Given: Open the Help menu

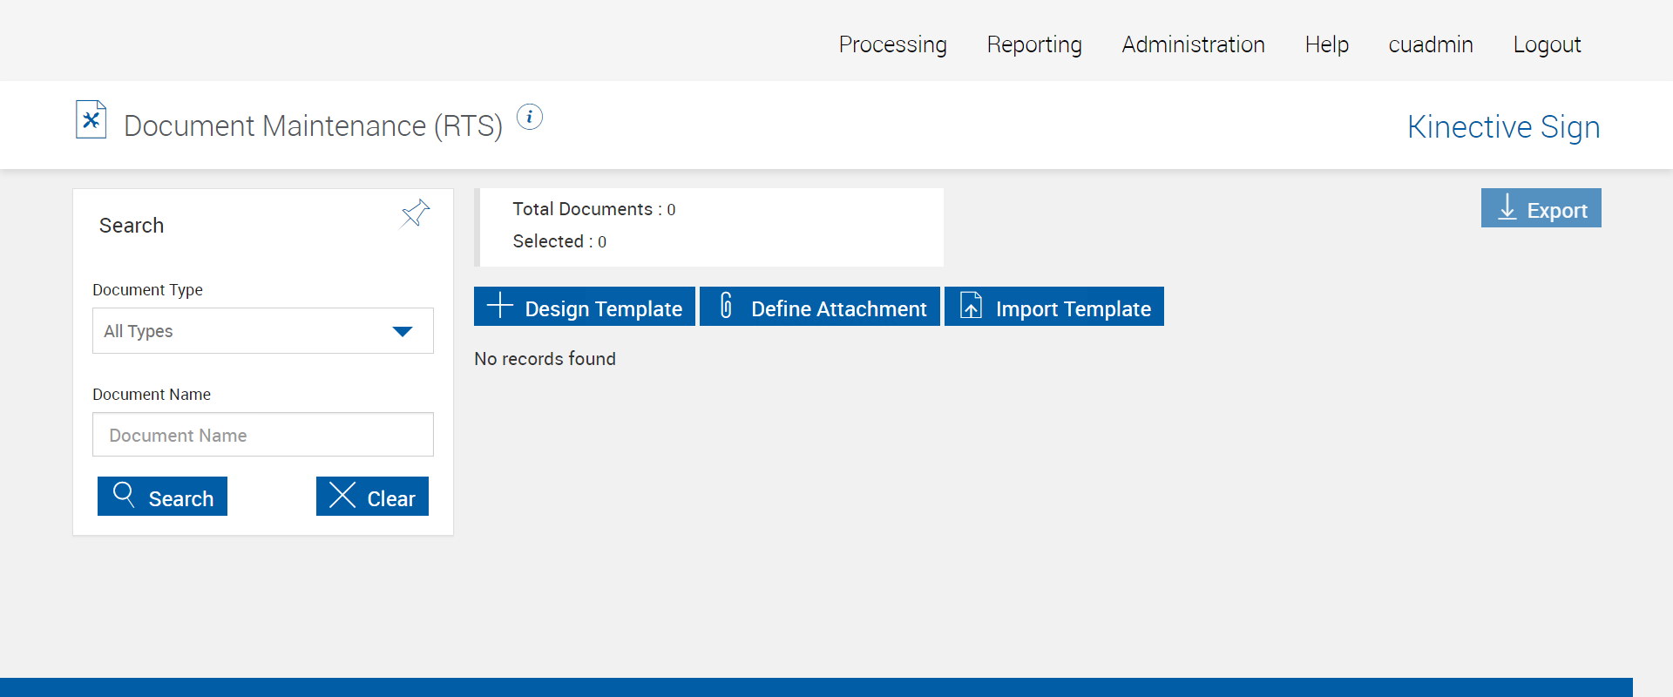Looking at the screenshot, I should click(x=1326, y=44).
